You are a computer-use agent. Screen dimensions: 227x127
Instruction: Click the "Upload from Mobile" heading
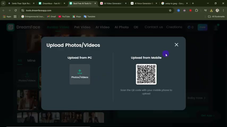coord(146,58)
